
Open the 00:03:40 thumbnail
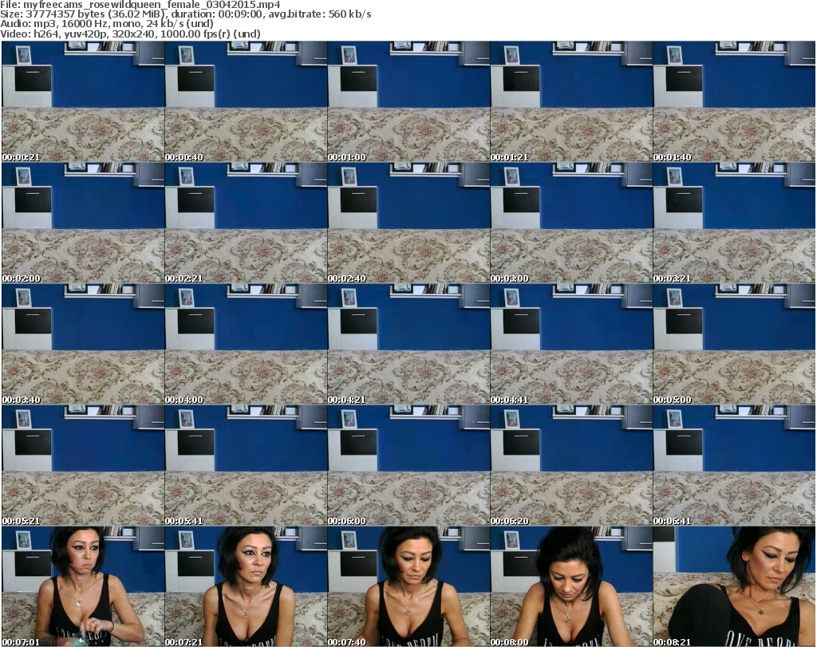coord(83,345)
